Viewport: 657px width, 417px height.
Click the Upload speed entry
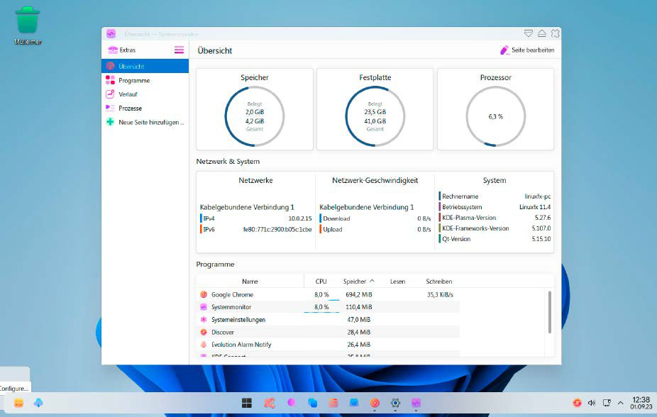tap(375, 230)
